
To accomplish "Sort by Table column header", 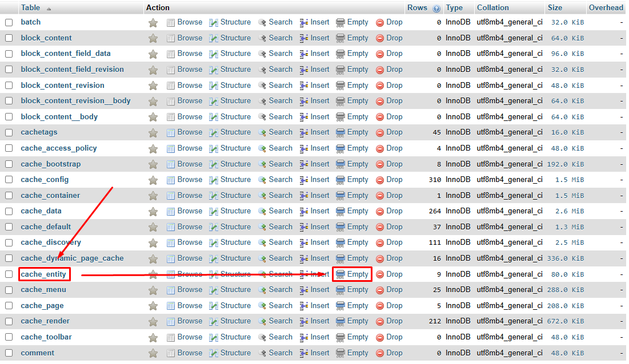I will coord(30,7).
